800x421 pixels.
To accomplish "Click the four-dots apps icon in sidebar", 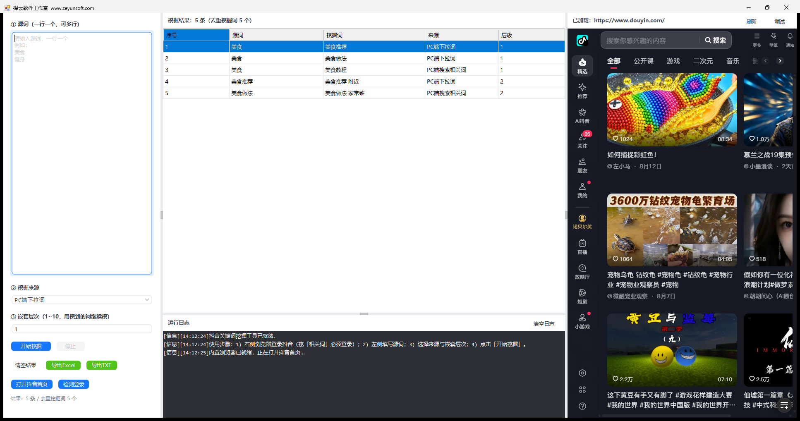I will (x=582, y=390).
